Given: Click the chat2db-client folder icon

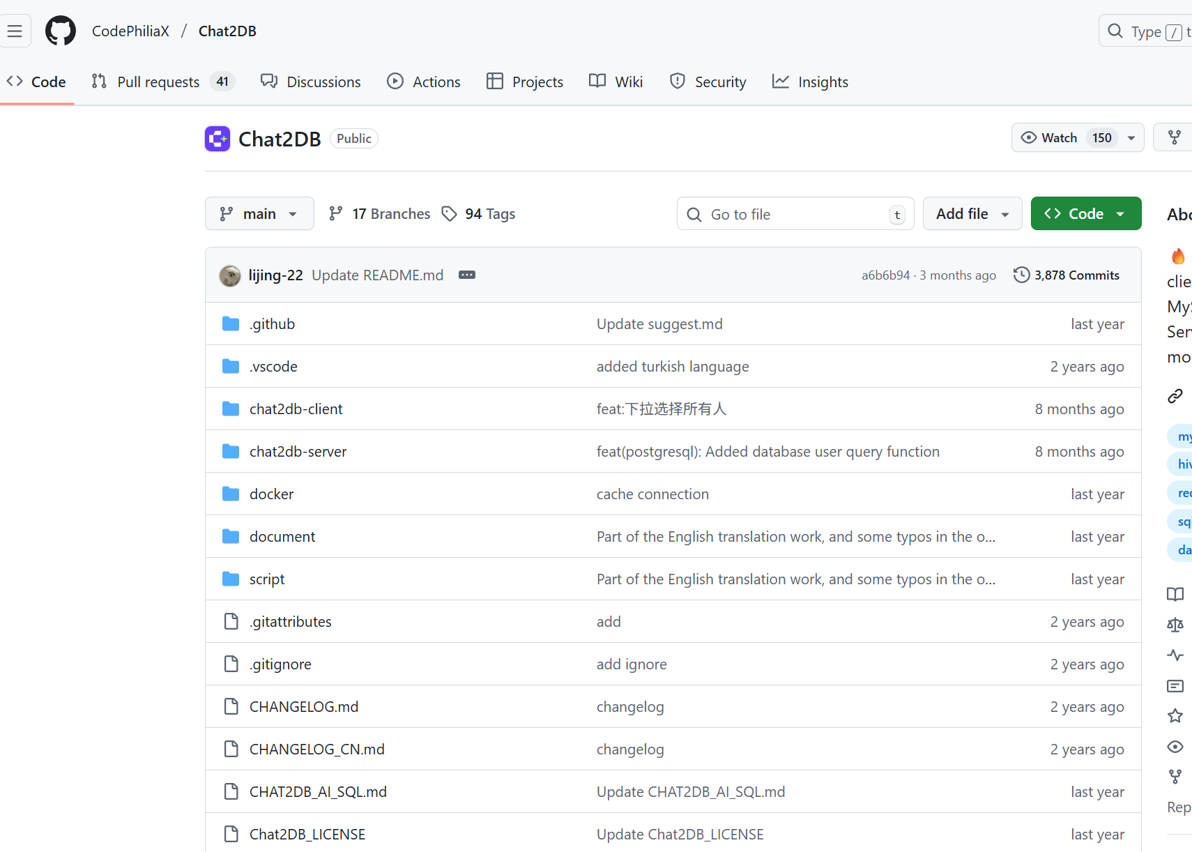Looking at the screenshot, I should point(231,409).
